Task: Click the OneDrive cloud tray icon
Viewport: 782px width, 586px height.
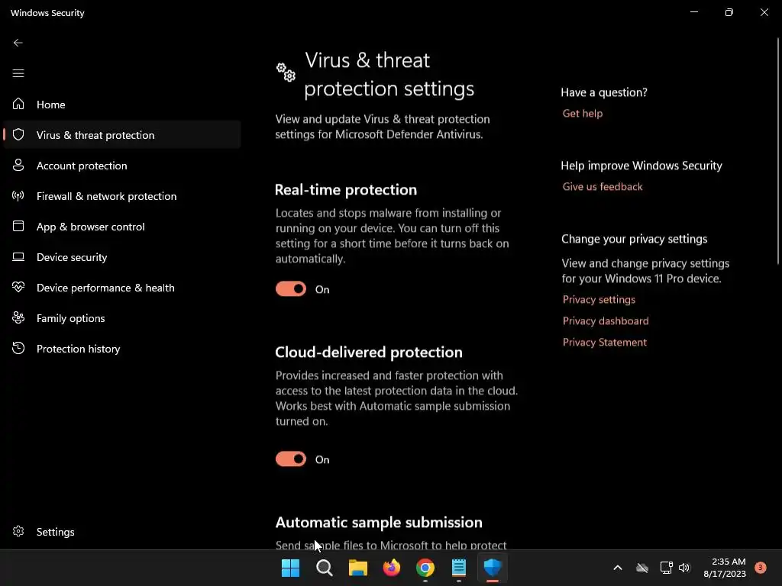Action: pos(641,568)
